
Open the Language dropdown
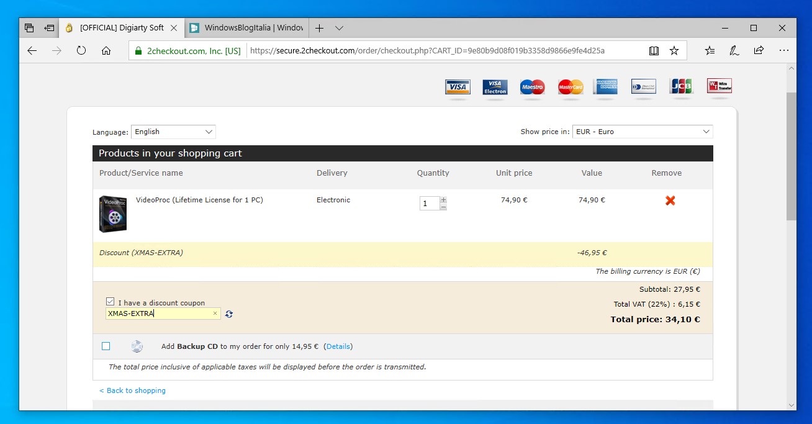[x=173, y=132]
